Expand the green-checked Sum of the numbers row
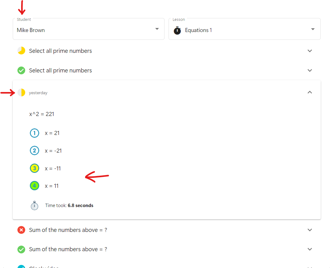Viewport: 330px width, 268px height. (x=309, y=249)
